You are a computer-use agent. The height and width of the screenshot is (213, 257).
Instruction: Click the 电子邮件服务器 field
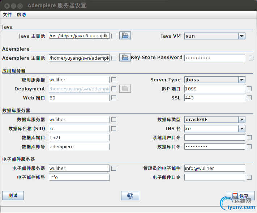(x=79, y=168)
